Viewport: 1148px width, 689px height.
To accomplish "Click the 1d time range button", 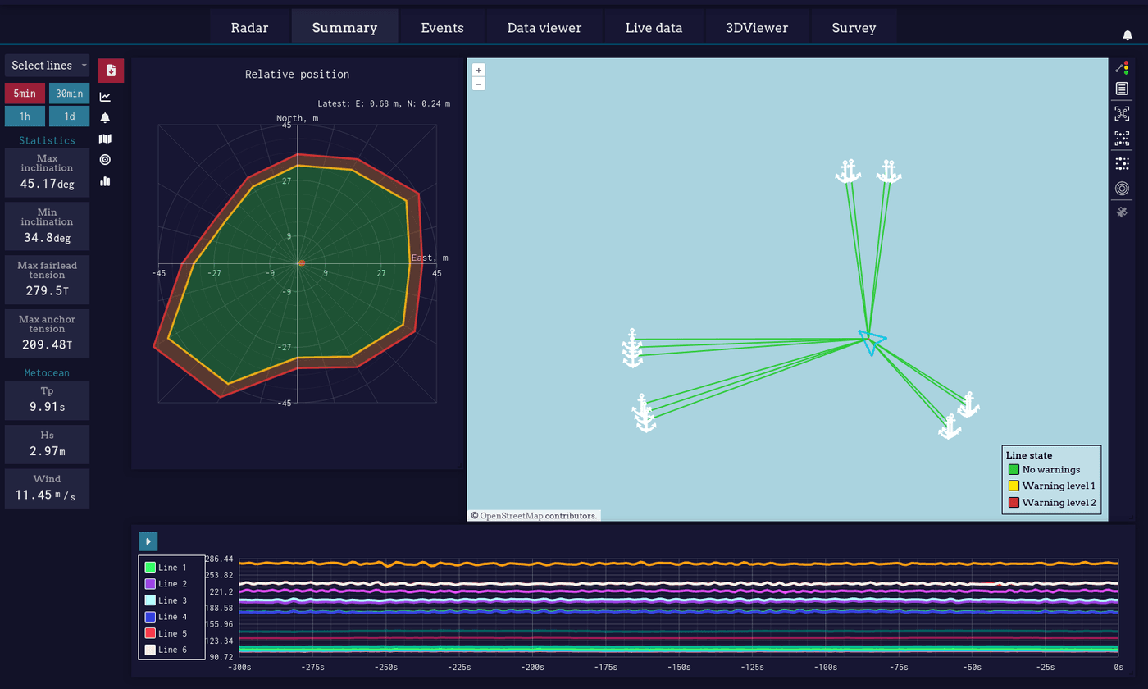I will pos(69,116).
